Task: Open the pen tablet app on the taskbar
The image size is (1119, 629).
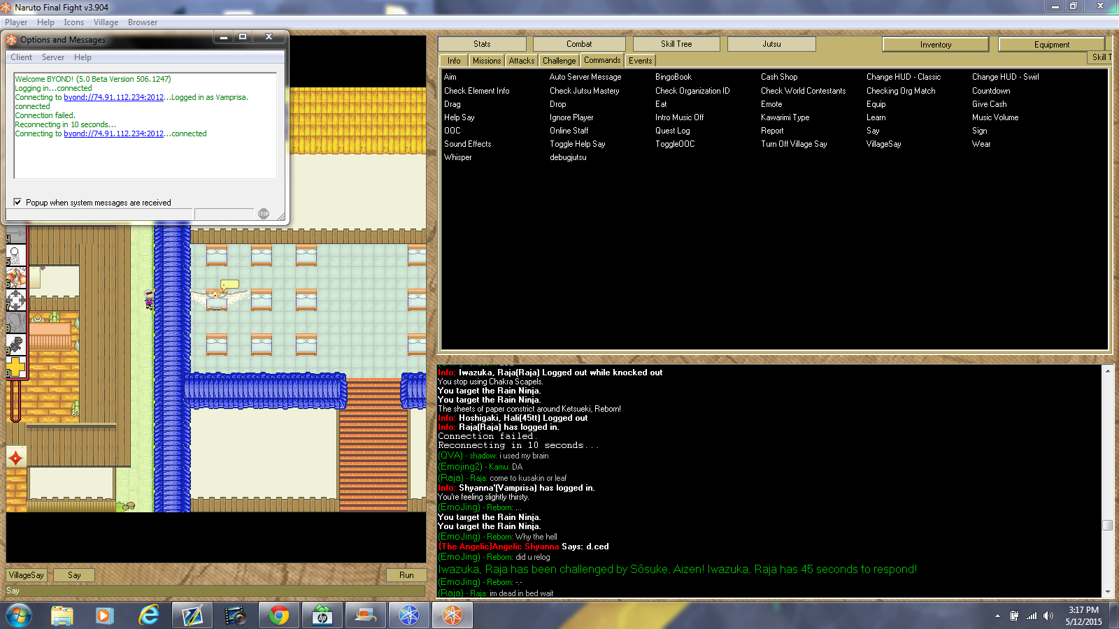Action: [192, 616]
